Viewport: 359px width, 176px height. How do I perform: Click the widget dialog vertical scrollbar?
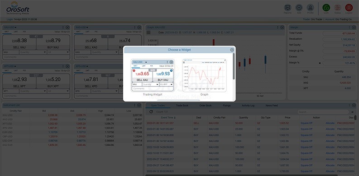point(234,66)
